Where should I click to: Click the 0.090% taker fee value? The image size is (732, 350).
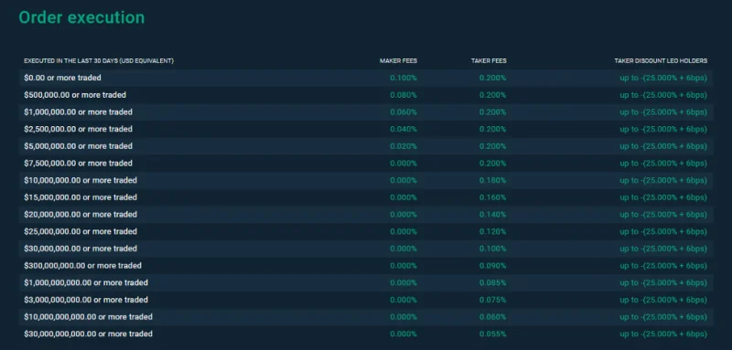[x=492, y=266]
